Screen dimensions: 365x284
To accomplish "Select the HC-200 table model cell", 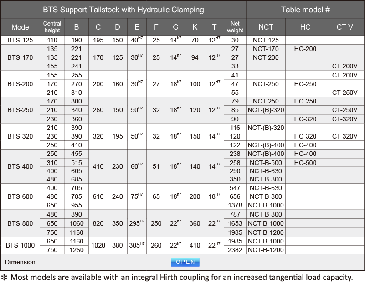I will pos(305,49).
